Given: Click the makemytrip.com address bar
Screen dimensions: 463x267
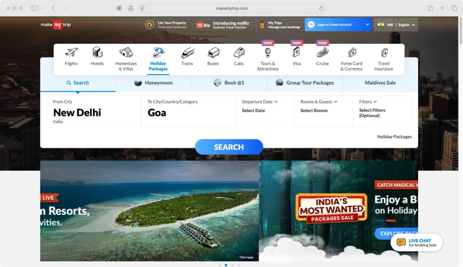Looking at the screenshot, I should coord(232,8).
